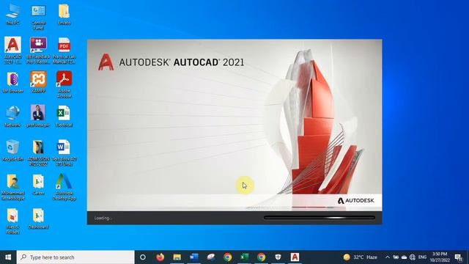Image resolution: width=469 pixels, height=264 pixels.
Task: Select the Envato folder on the desktop
Action: tap(64, 15)
